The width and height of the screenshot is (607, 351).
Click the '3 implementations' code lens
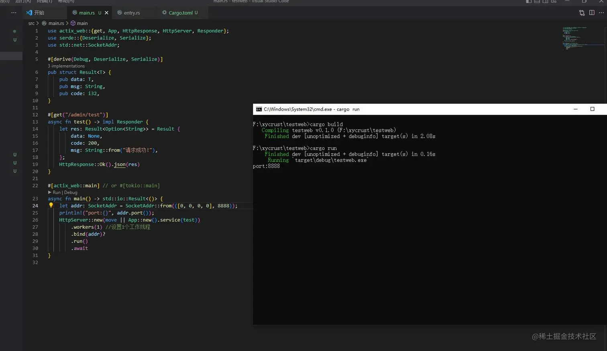coord(66,66)
